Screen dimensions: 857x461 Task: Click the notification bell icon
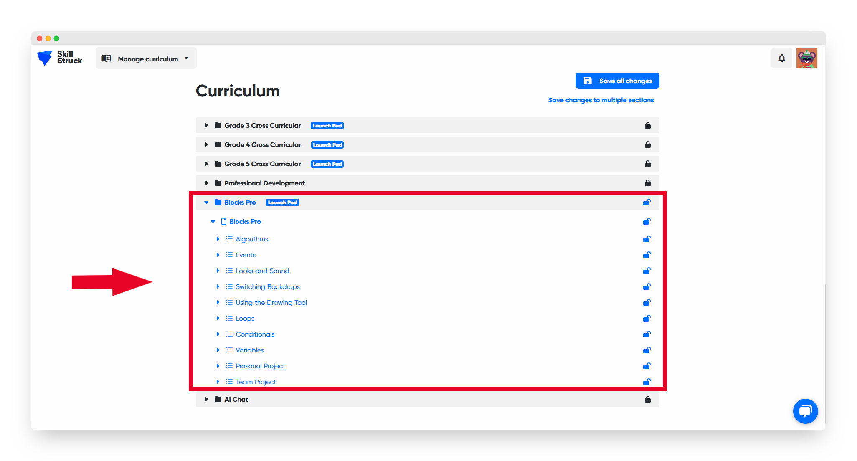pos(781,58)
